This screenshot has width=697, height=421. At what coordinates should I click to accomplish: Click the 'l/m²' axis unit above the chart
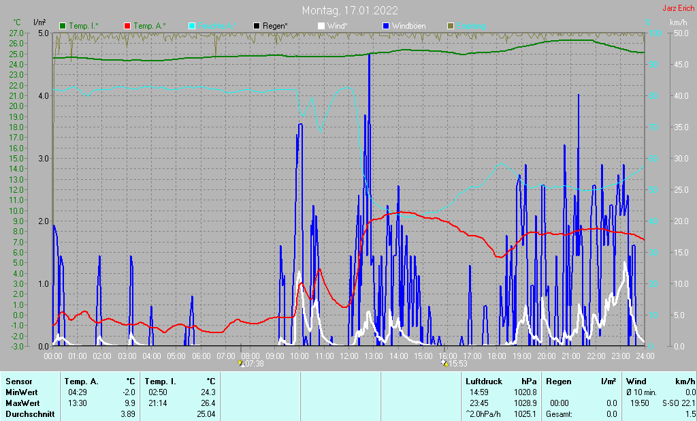click(39, 22)
